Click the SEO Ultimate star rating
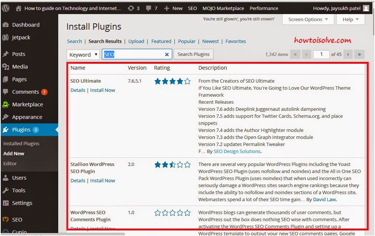The image size is (375, 236). point(172,82)
